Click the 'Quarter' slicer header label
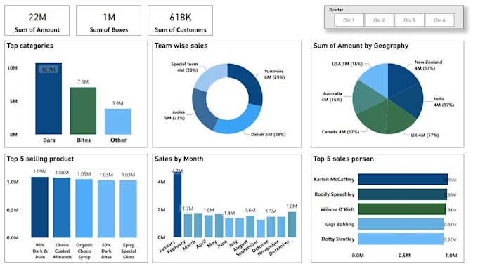 coord(336,10)
